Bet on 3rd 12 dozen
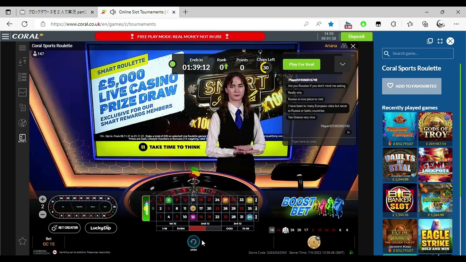Viewport: 466px width, 262px height. (x=238, y=223)
